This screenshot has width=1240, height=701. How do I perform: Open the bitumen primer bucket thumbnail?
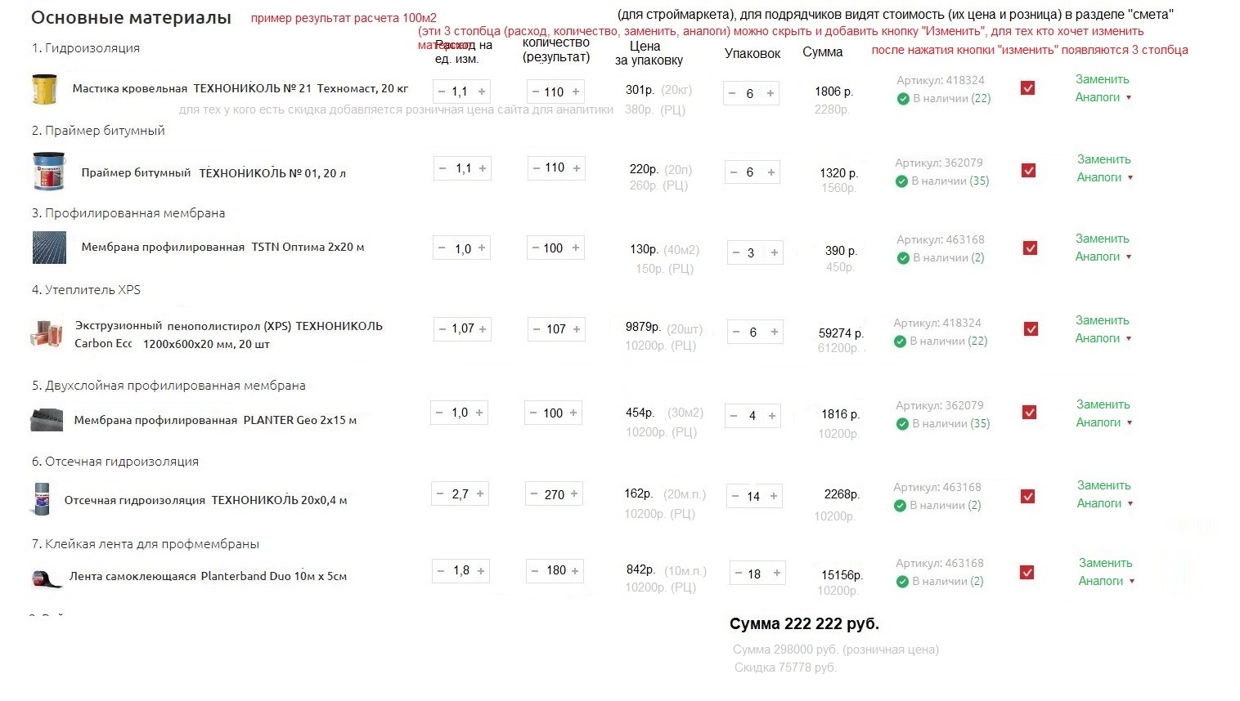pyautogui.click(x=47, y=171)
